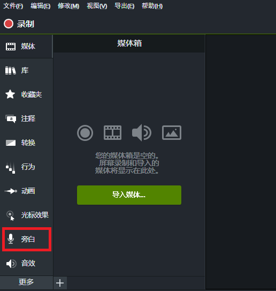The image size is (276, 291).
Task: Open the 修改(M) modify menu
Action: click(68, 6)
